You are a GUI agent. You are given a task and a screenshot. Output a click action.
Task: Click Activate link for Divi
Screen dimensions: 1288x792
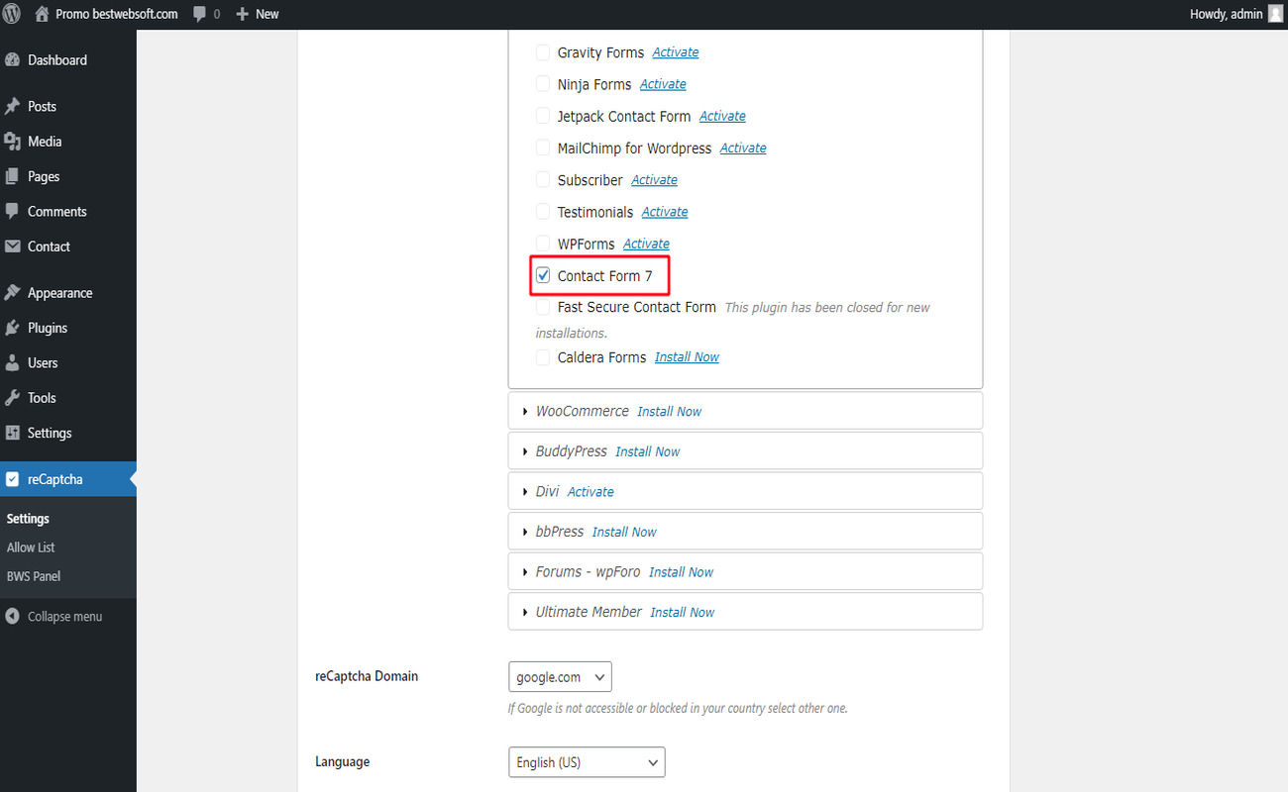(x=590, y=492)
